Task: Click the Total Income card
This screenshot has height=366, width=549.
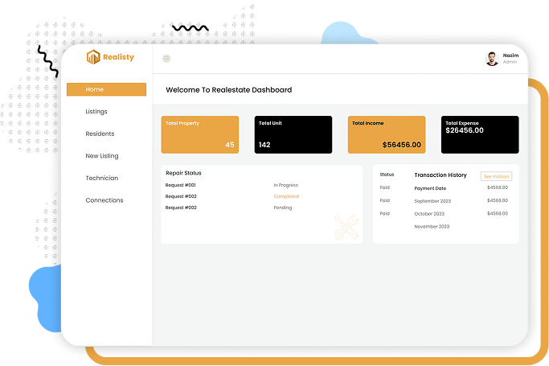Action: [x=386, y=134]
